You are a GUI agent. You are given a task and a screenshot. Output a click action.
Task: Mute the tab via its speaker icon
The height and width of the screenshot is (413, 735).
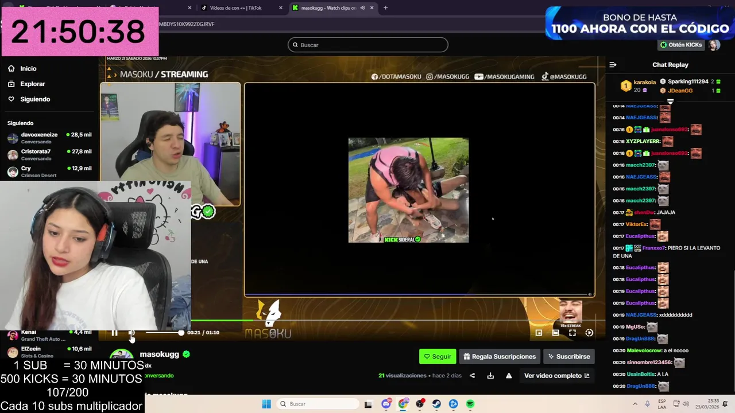362,8
